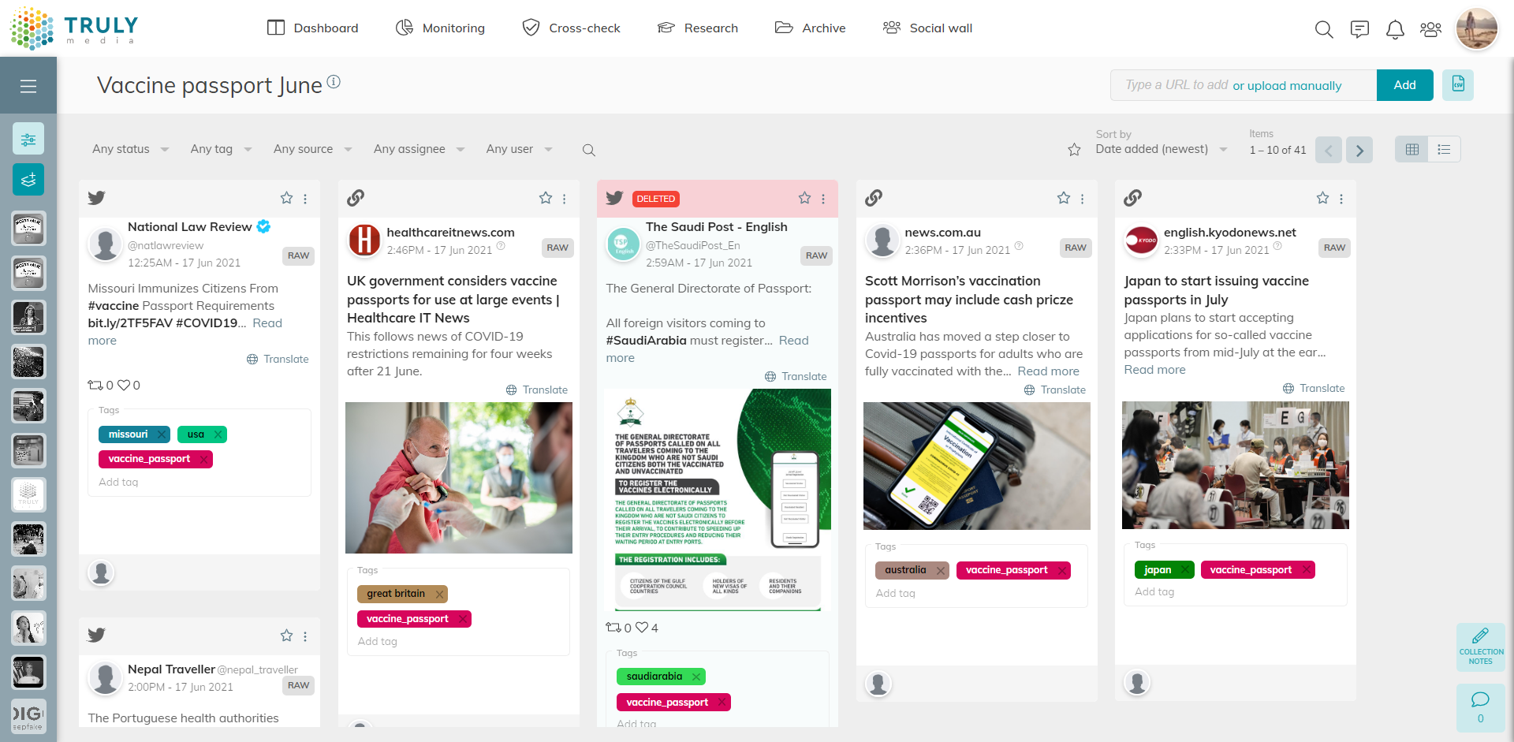Click Read more on Japan vaccine article
Screen dimensions: 1514x742
(x=1154, y=370)
